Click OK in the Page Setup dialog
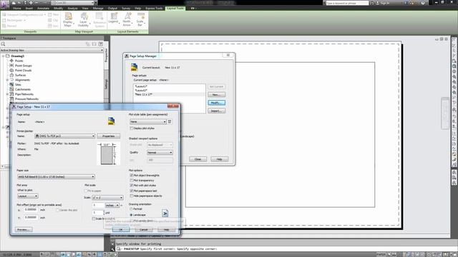 tap(121, 230)
